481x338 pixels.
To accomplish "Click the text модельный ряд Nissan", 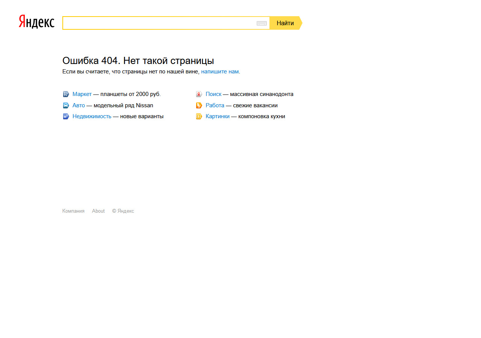I will (x=123, y=105).
